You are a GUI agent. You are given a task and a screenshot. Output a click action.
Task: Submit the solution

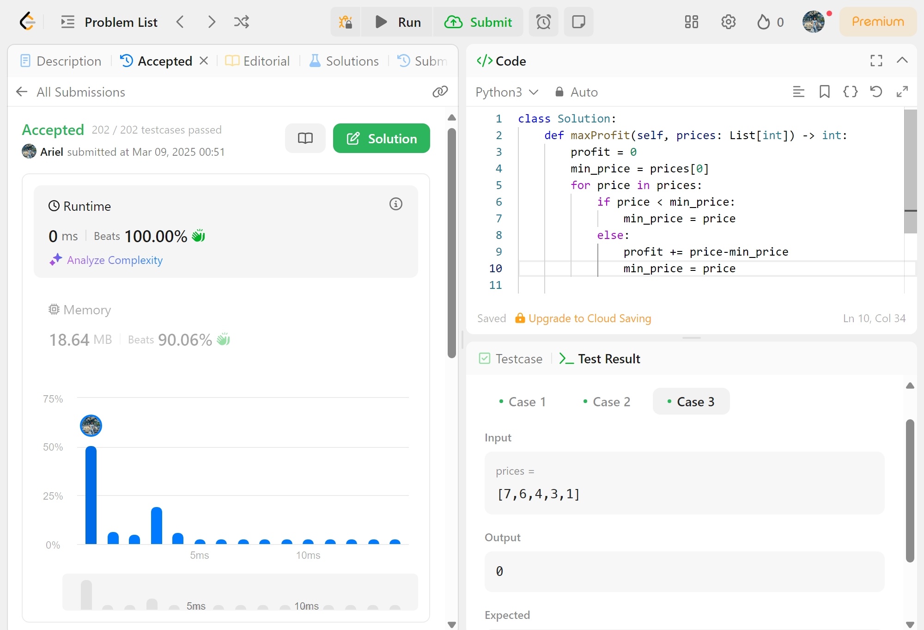[x=478, y=22]
